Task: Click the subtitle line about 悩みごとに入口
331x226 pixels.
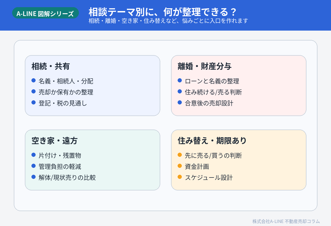Action: click(x=168, y=21)
